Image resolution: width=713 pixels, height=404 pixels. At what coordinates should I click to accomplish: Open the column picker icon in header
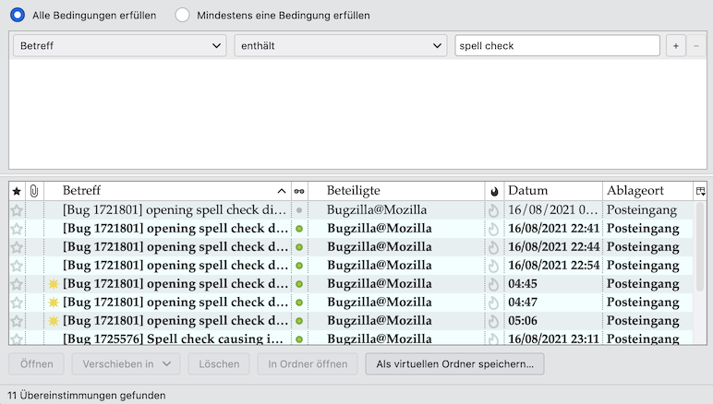[x=701, y=191]
